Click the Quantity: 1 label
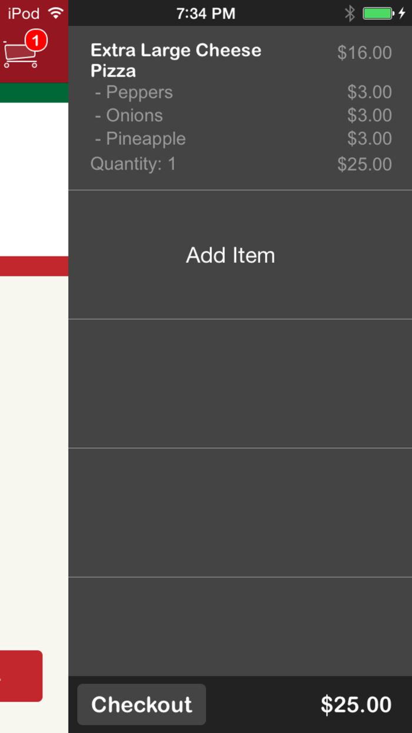Screen dimensions: 412x733 (133, 164)
